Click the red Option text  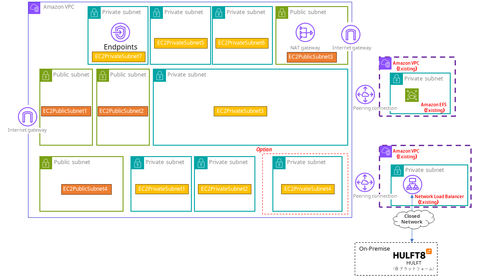[x=264, y=150]
